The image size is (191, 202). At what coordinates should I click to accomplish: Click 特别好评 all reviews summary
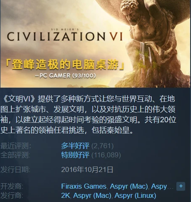click(x=75, y=155)
